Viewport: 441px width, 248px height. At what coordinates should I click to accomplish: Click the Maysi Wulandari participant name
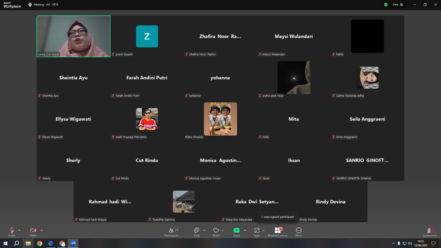[x=294, y=37]
